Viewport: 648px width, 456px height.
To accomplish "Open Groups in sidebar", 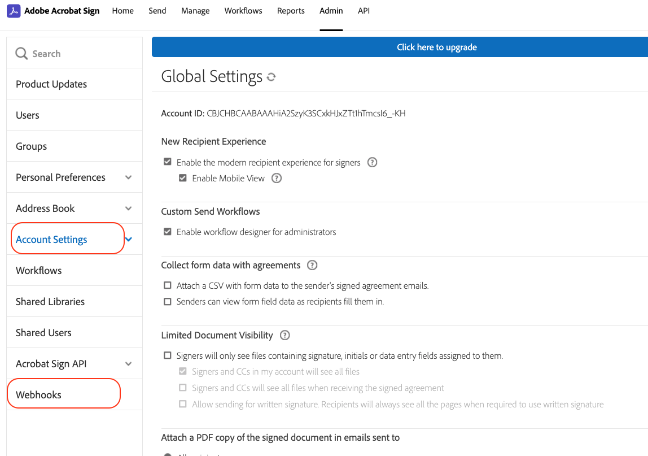I will (x=75, y=146).
